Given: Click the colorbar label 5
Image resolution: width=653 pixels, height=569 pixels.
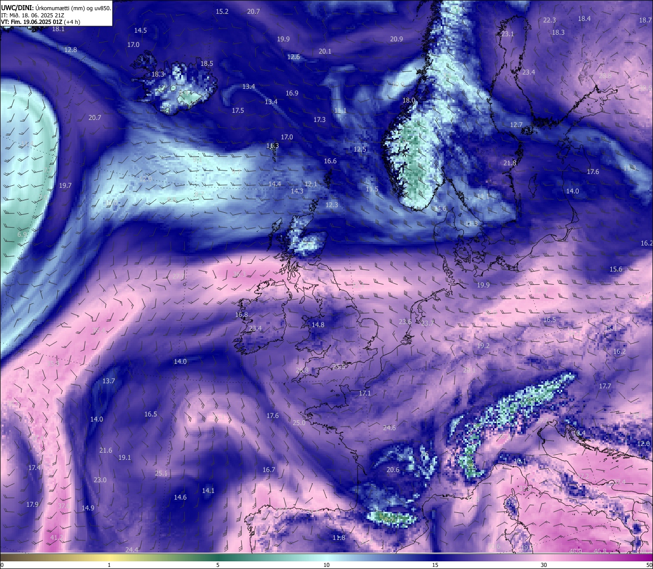Looking at the screenshot, I should 218,565.
